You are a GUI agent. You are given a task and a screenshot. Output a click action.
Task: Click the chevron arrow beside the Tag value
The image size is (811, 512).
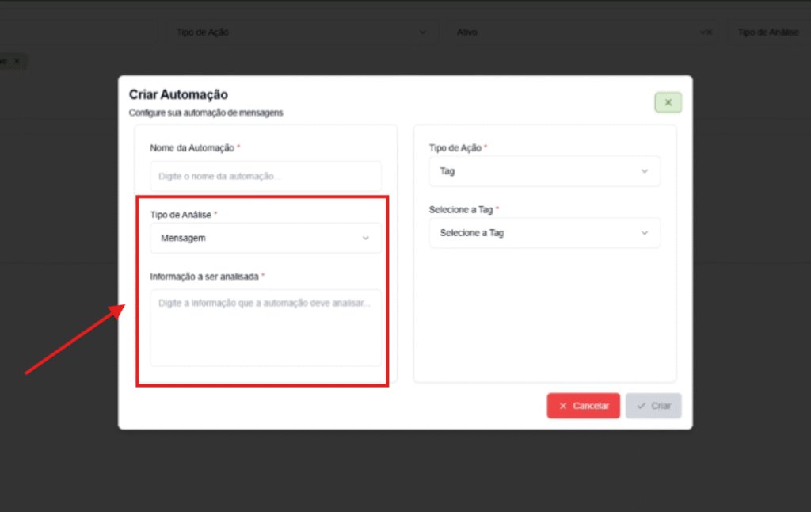(x=644, y=171)
